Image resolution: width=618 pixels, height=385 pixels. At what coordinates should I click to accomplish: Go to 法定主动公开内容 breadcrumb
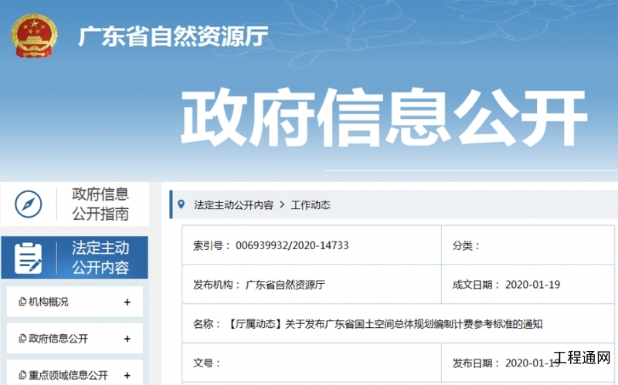click(x=234, y=205)
